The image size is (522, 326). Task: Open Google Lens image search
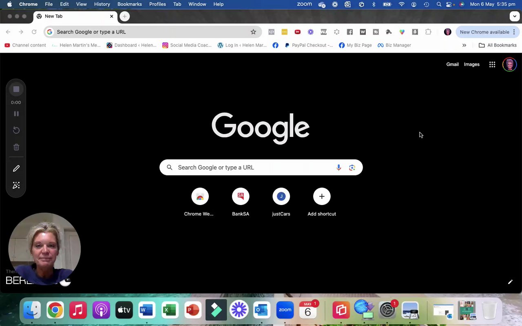pos(352,167)
